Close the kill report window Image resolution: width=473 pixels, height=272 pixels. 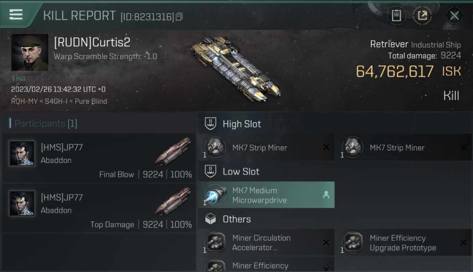point(454,16)
